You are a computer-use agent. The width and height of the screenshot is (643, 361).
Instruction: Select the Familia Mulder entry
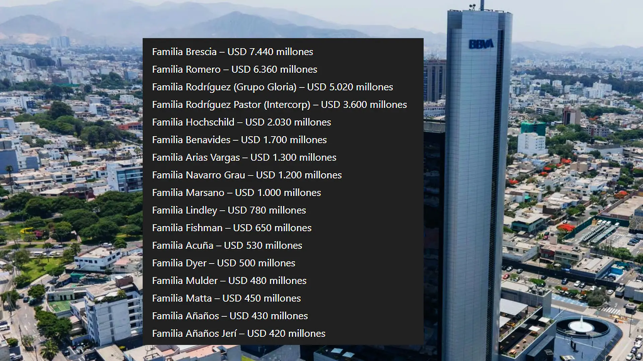pyautogui.click(x=229, y=281)
